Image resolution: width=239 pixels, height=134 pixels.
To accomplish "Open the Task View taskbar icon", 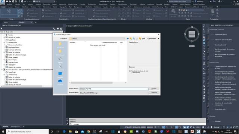I will coord(58,131).
